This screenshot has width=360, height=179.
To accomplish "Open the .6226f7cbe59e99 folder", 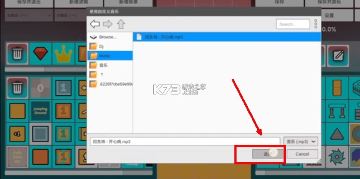I will [x=110, y=84].
